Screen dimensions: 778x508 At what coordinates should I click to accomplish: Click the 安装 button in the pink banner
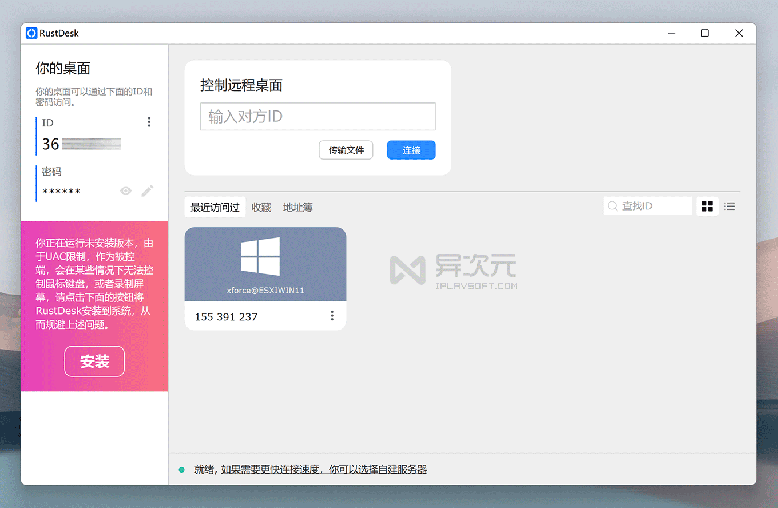point(94,361)
